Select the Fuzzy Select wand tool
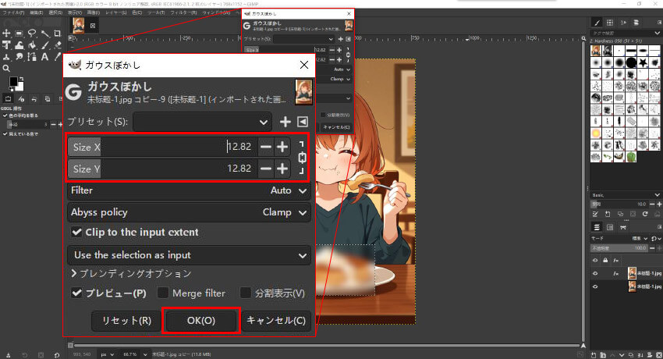This screenshot has height=359, width=663. point(44,34)
